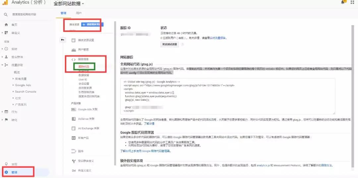Click help icon beside 发送测试流量
The width and height of the screenshot is (358, 178).
point(182,44)
